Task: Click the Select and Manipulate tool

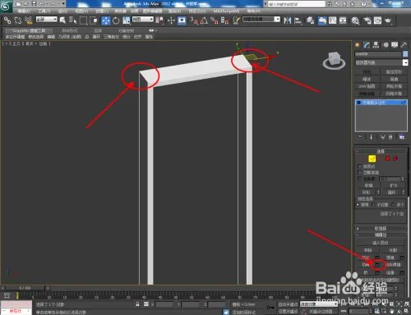Action: 171,21
